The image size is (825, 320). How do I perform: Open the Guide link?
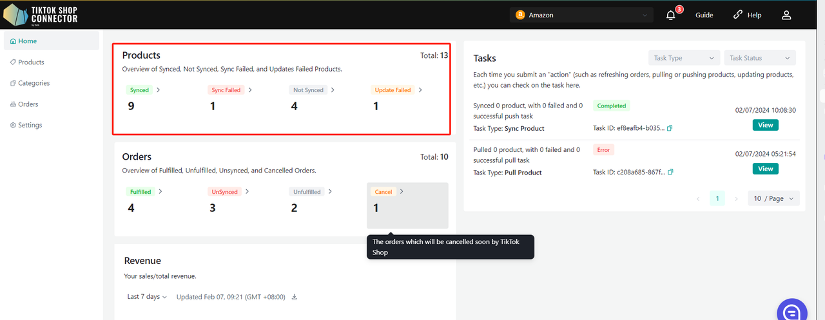[x=704, y=15]
